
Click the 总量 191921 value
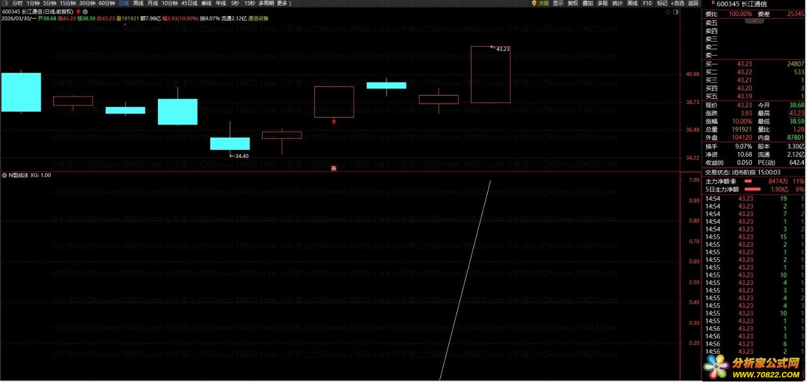click(742, 130)
